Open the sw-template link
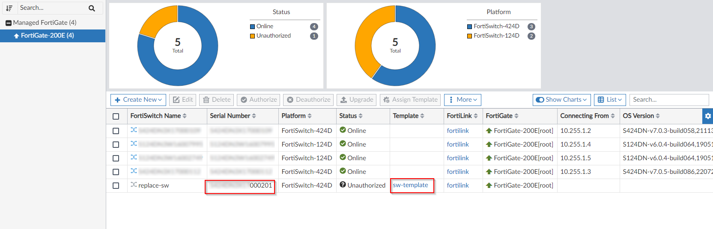 tap(410, 185)
